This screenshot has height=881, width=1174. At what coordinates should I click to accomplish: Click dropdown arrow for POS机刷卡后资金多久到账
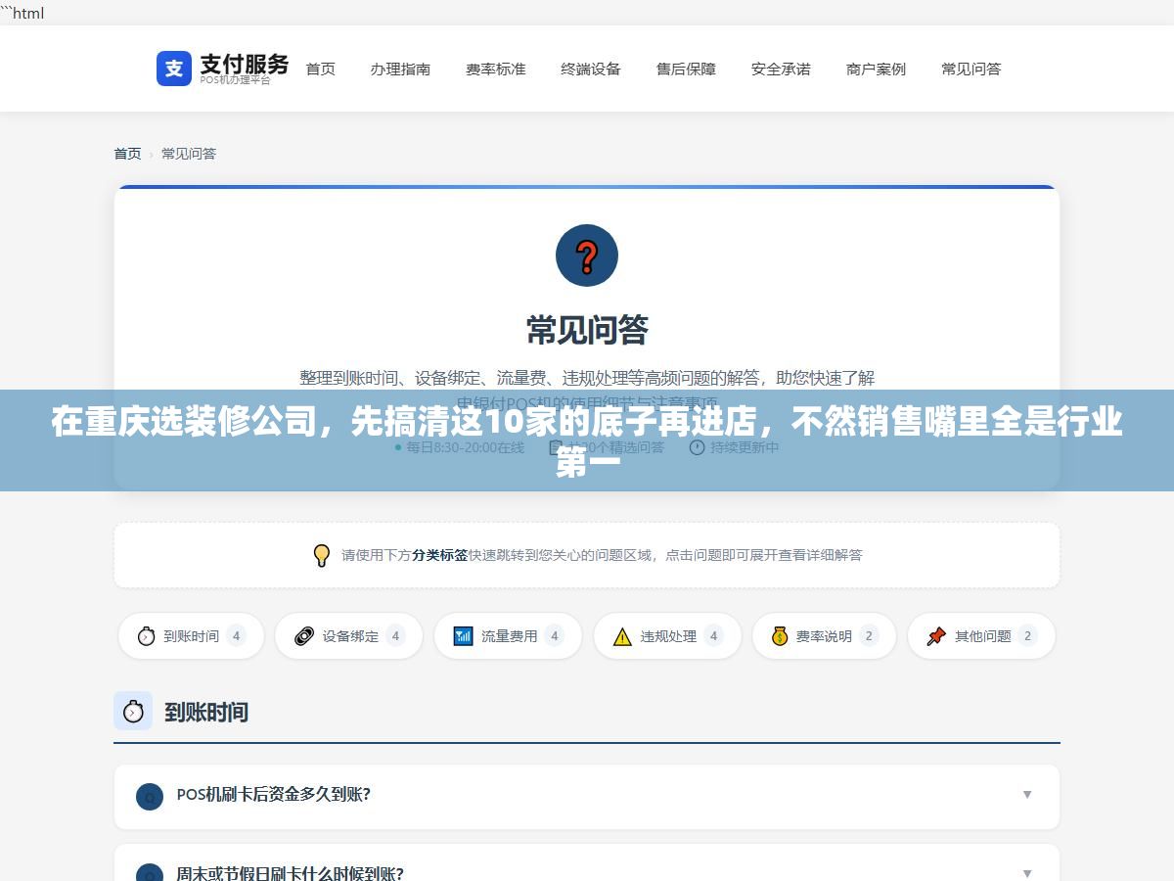coord(1027,795)
